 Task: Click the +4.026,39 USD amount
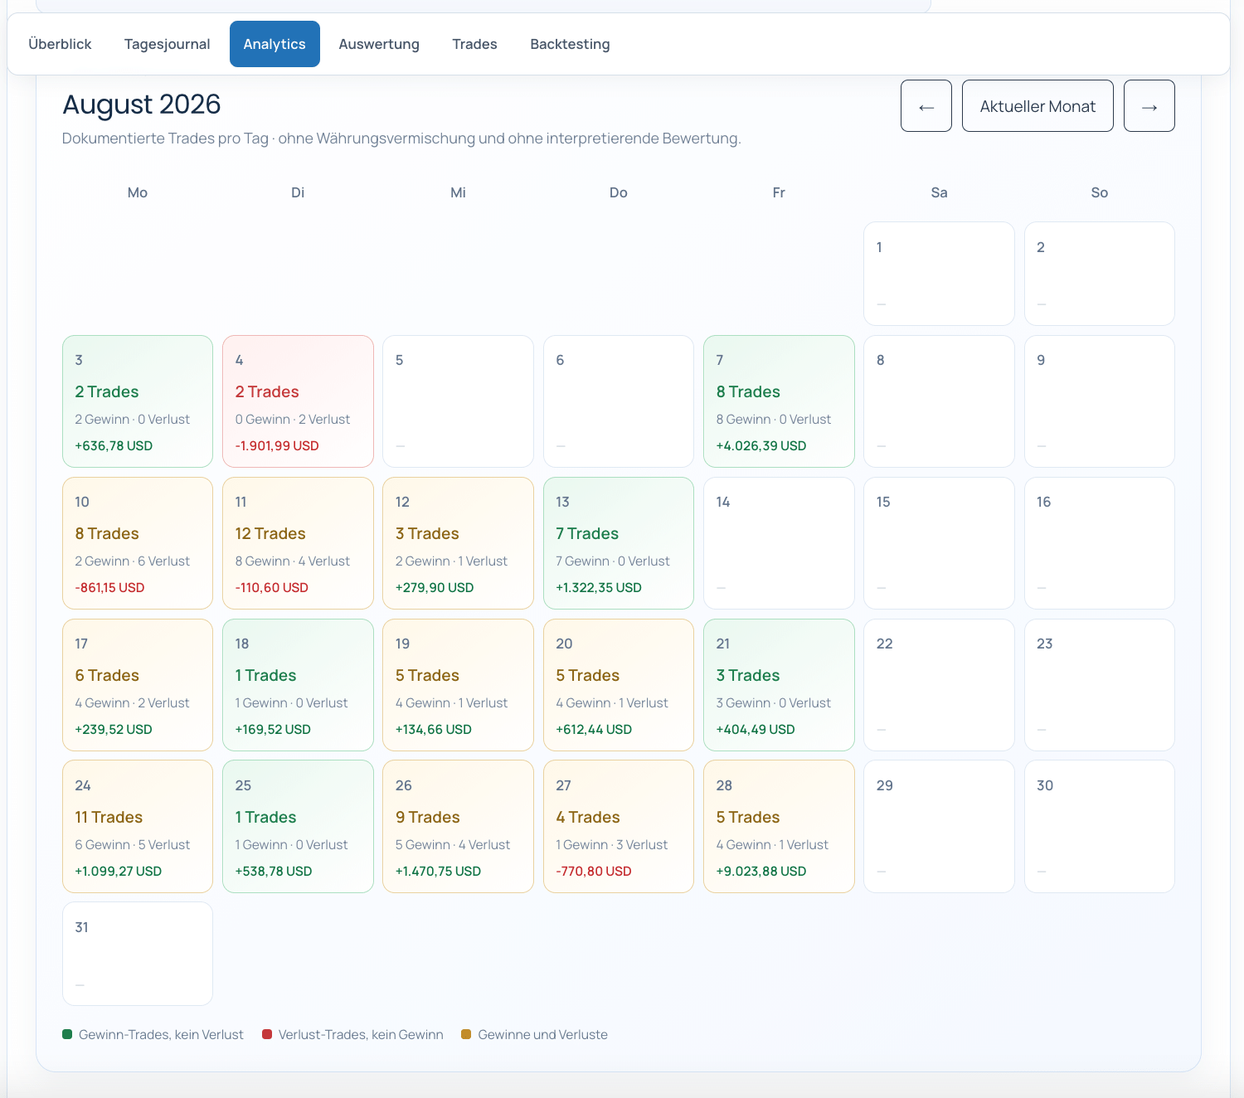click(x=761, y=446)
